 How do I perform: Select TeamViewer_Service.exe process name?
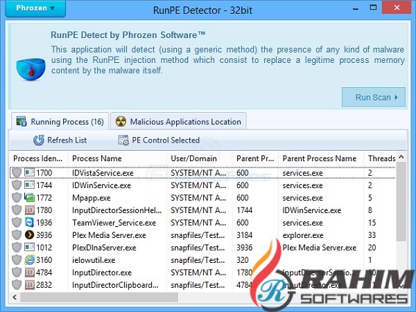tap(114, 223)
